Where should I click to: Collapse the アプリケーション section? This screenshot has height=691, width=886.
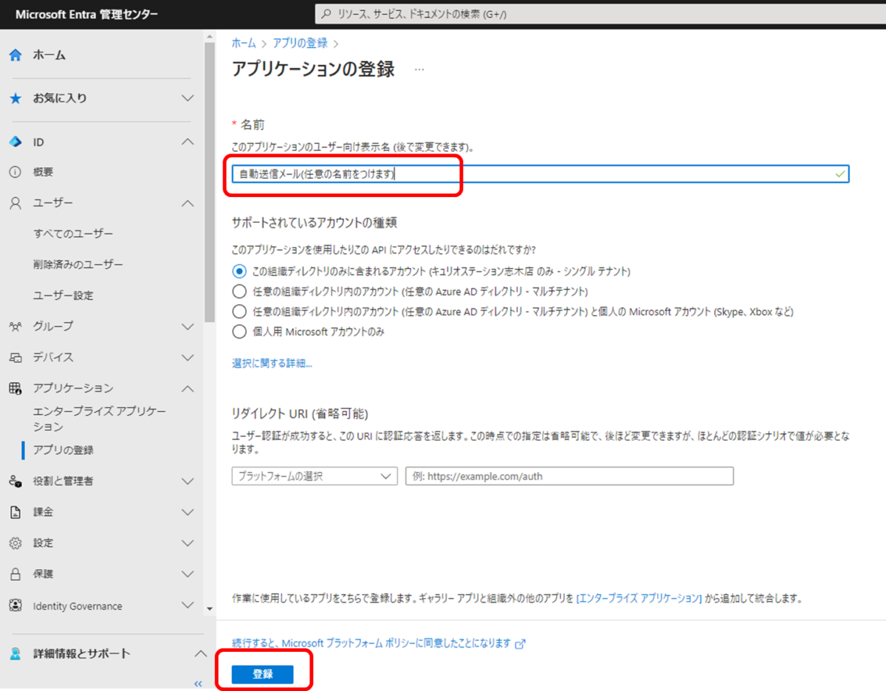click(x=188, y=388)
